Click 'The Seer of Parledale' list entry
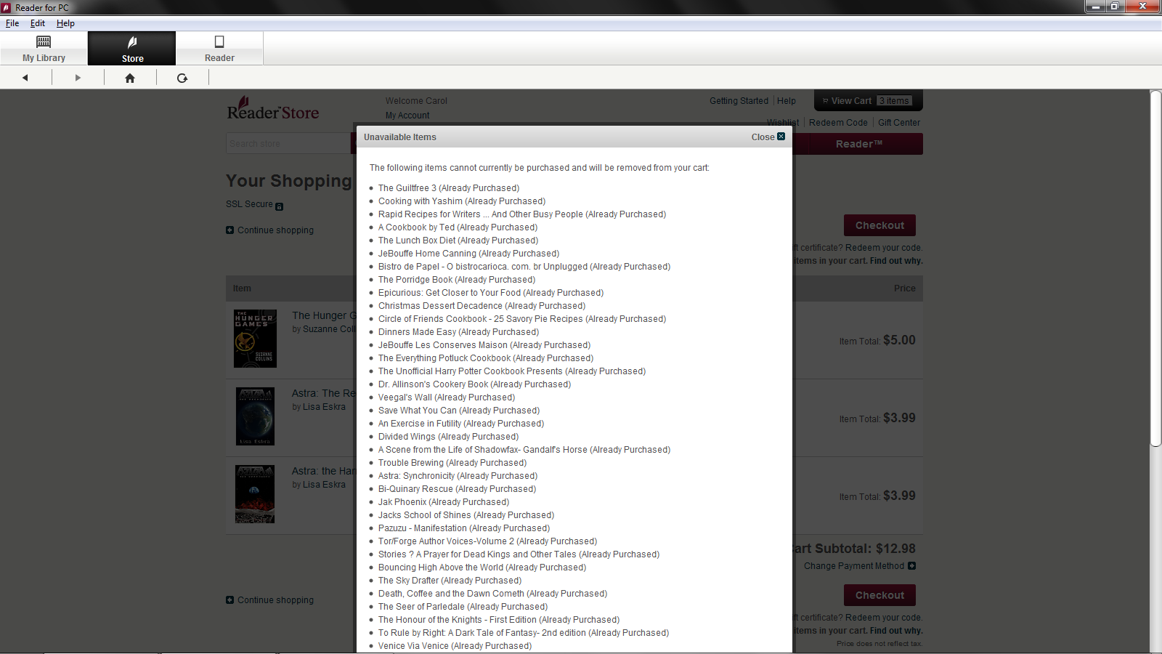 click(x=463, y=607)
